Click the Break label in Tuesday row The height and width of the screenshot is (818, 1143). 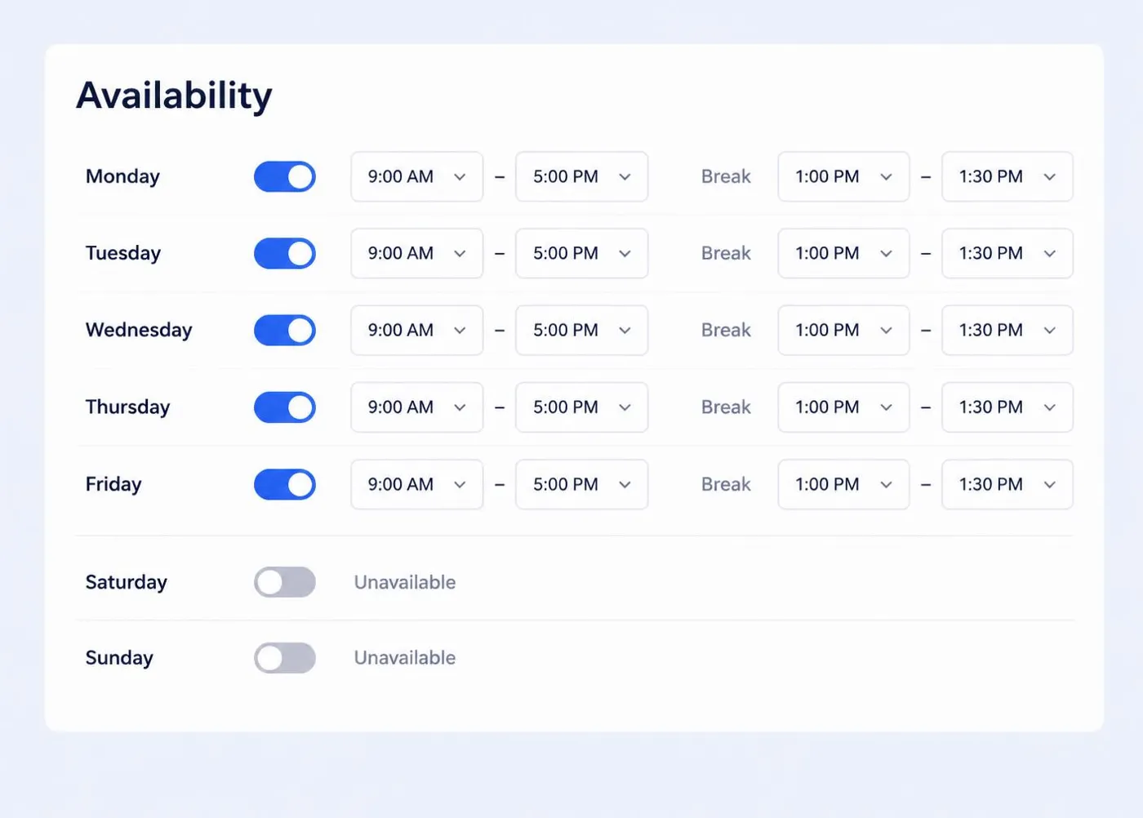[x=726, y=253]
